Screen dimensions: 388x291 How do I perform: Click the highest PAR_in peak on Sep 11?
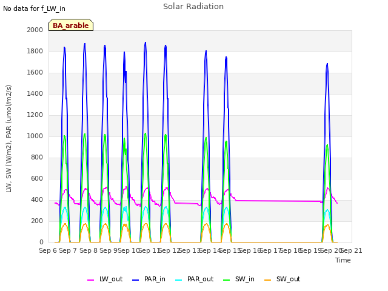[145, 43]
